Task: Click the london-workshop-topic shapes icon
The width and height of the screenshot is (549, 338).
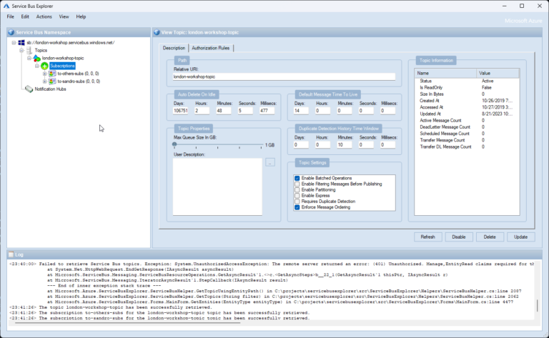Action: pyautogui.click(x=37, y=58)
